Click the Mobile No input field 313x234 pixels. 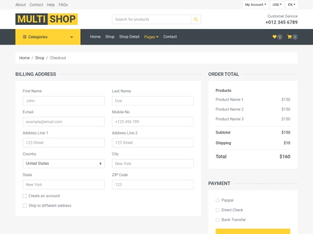[x=152, y=121]
